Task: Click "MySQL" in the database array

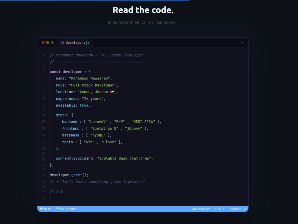Action: [x=98, y=135]
